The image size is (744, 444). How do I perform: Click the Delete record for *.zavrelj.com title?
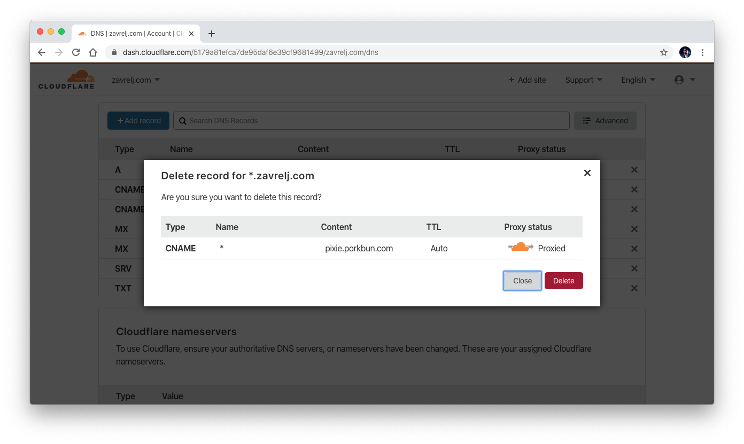point(237,176)
